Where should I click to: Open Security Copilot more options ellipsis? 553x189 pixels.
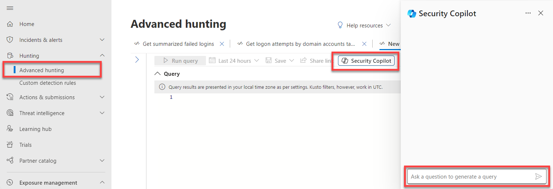(x=528, y=13)
